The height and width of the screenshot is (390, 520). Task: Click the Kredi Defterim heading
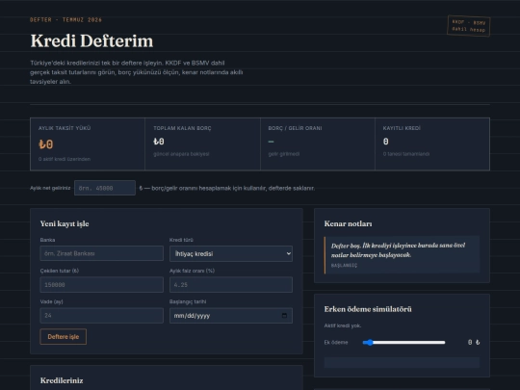pos(91,40)
